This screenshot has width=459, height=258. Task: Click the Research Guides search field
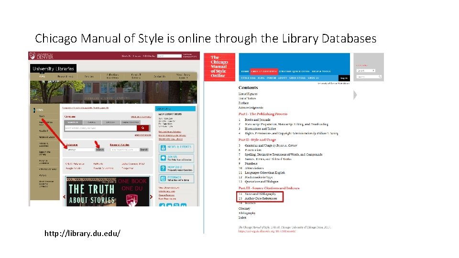coord(124,150)
